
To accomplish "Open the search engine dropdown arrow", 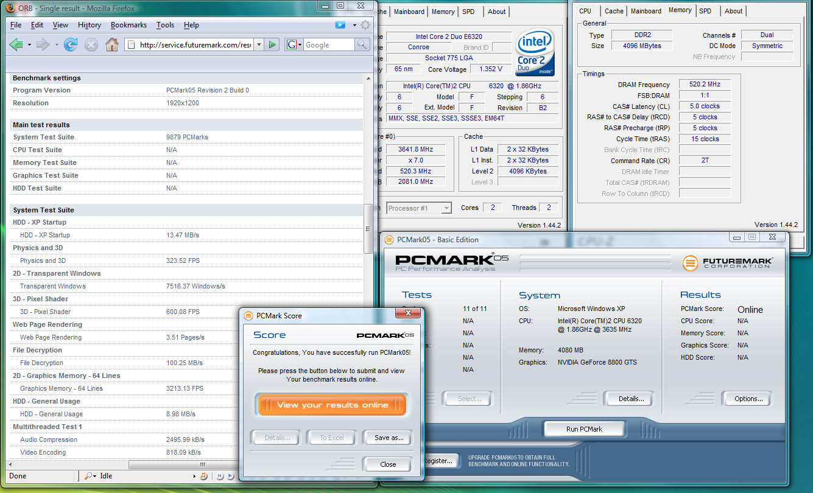I will 300,45.
